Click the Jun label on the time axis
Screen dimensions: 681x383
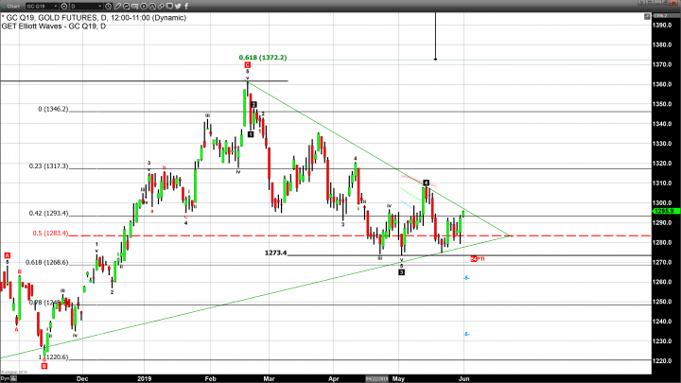(463, 378)
